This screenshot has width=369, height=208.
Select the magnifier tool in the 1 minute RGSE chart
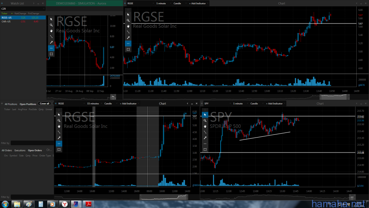coord(128,20)
